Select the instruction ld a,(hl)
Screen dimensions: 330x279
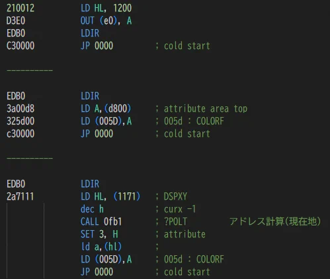101,247
